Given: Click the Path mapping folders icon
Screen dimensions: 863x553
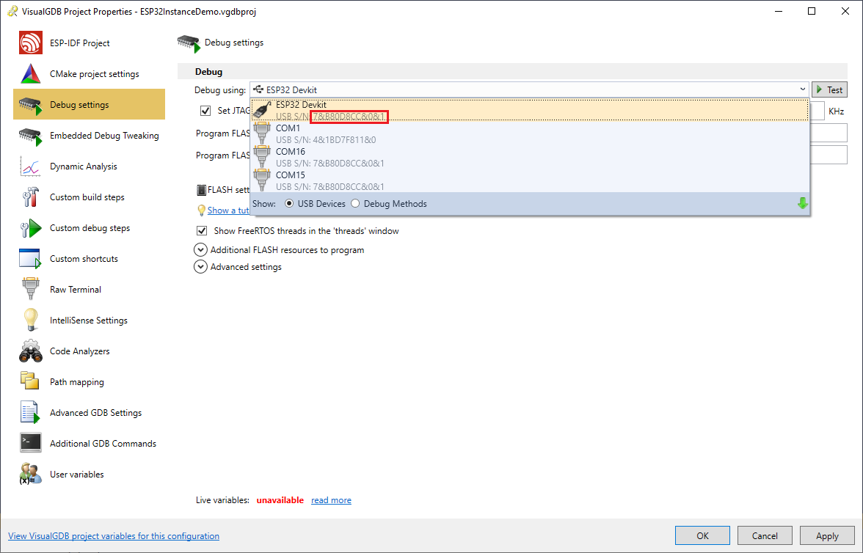Looking at the screenshot, I should pos(31,381).
